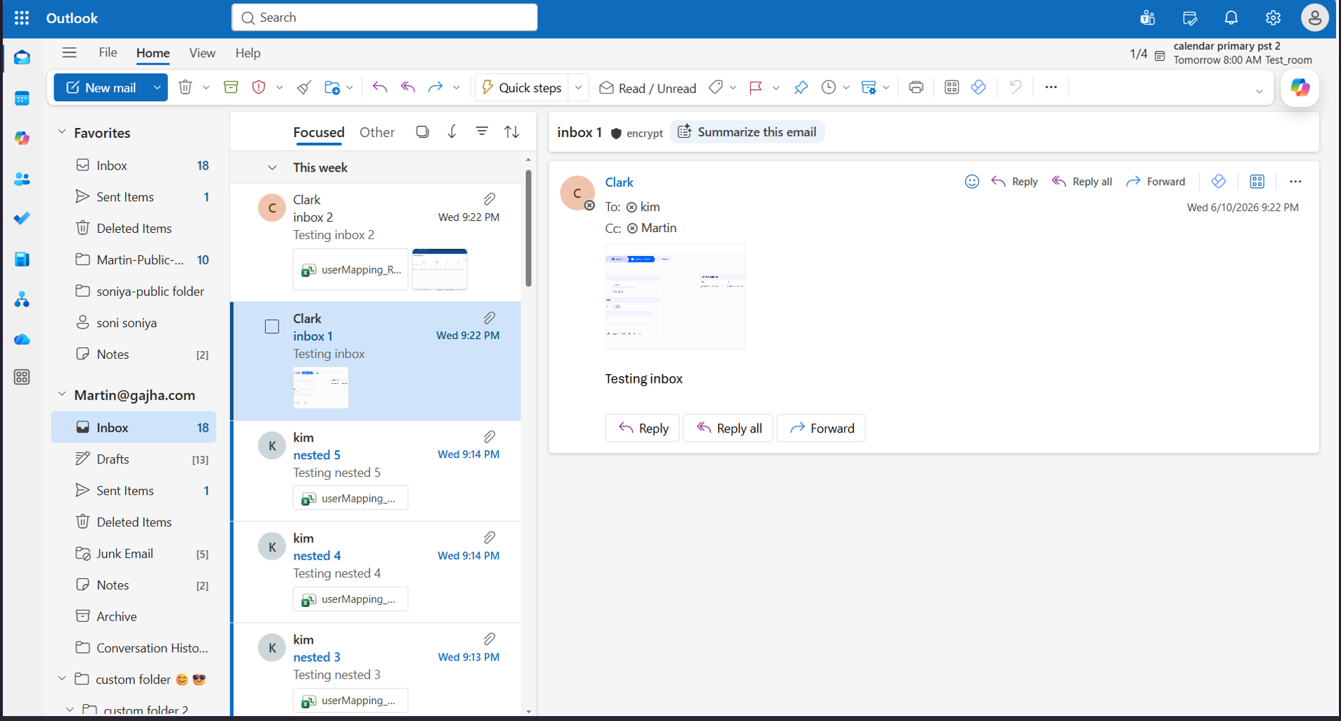
Task: Collapse the custom folder tree item
Action: (x=62, y=679)
